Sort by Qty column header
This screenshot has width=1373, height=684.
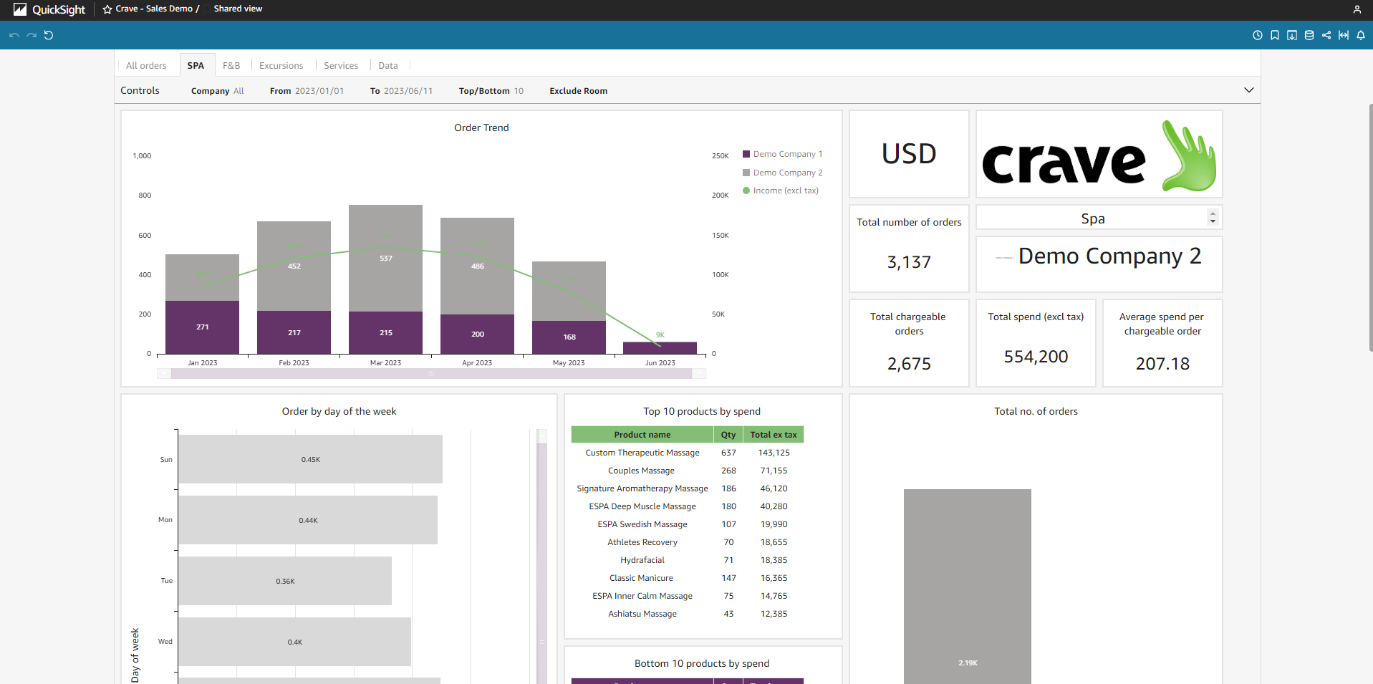tap(728, 435)
